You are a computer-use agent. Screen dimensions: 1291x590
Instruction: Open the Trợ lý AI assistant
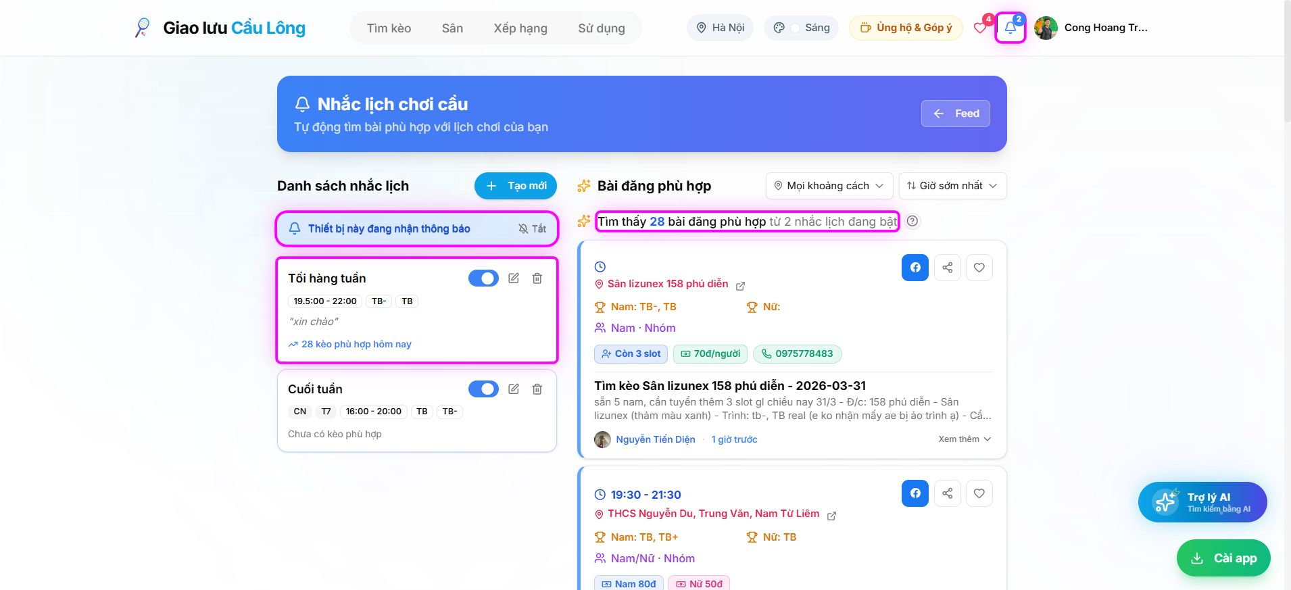1202,502
